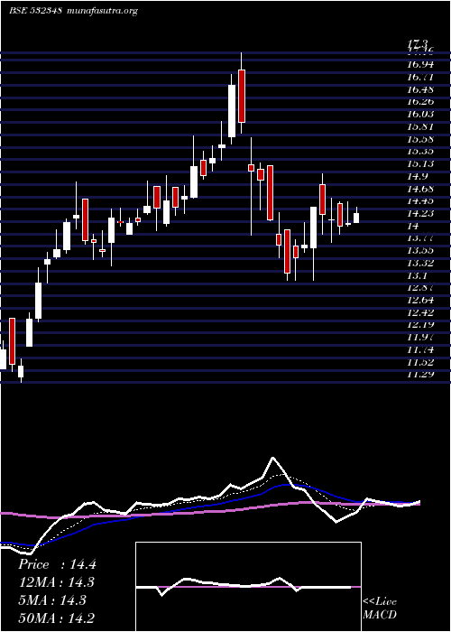Viewport: 451px width, 632px height.
Task: Click the 14.45 price level label
Action: [x=421, y=200]
